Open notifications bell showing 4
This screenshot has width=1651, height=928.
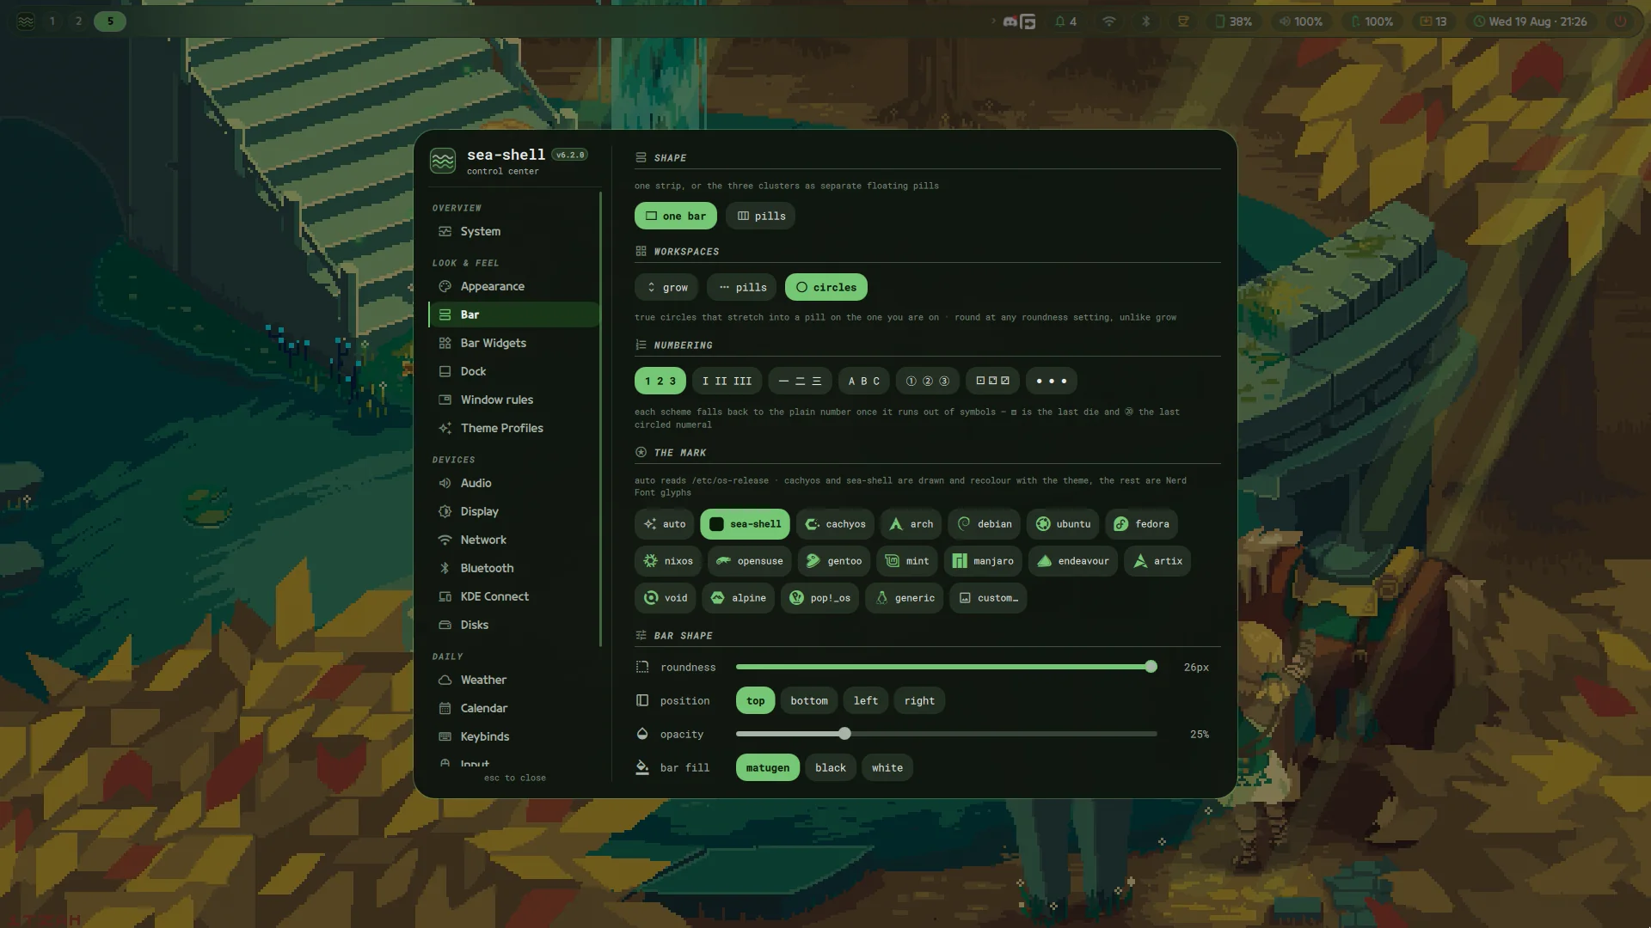click(x=1065, y=21)
